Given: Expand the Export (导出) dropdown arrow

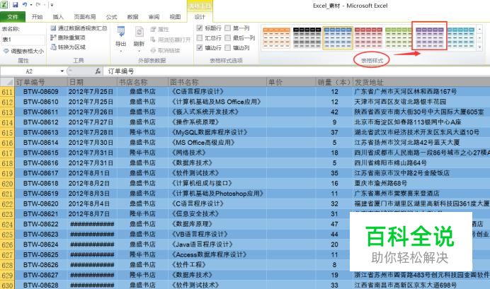Looking at the screenshot, I should pos(121,51).
